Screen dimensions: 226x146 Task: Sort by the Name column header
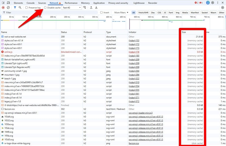click(30, 32)
